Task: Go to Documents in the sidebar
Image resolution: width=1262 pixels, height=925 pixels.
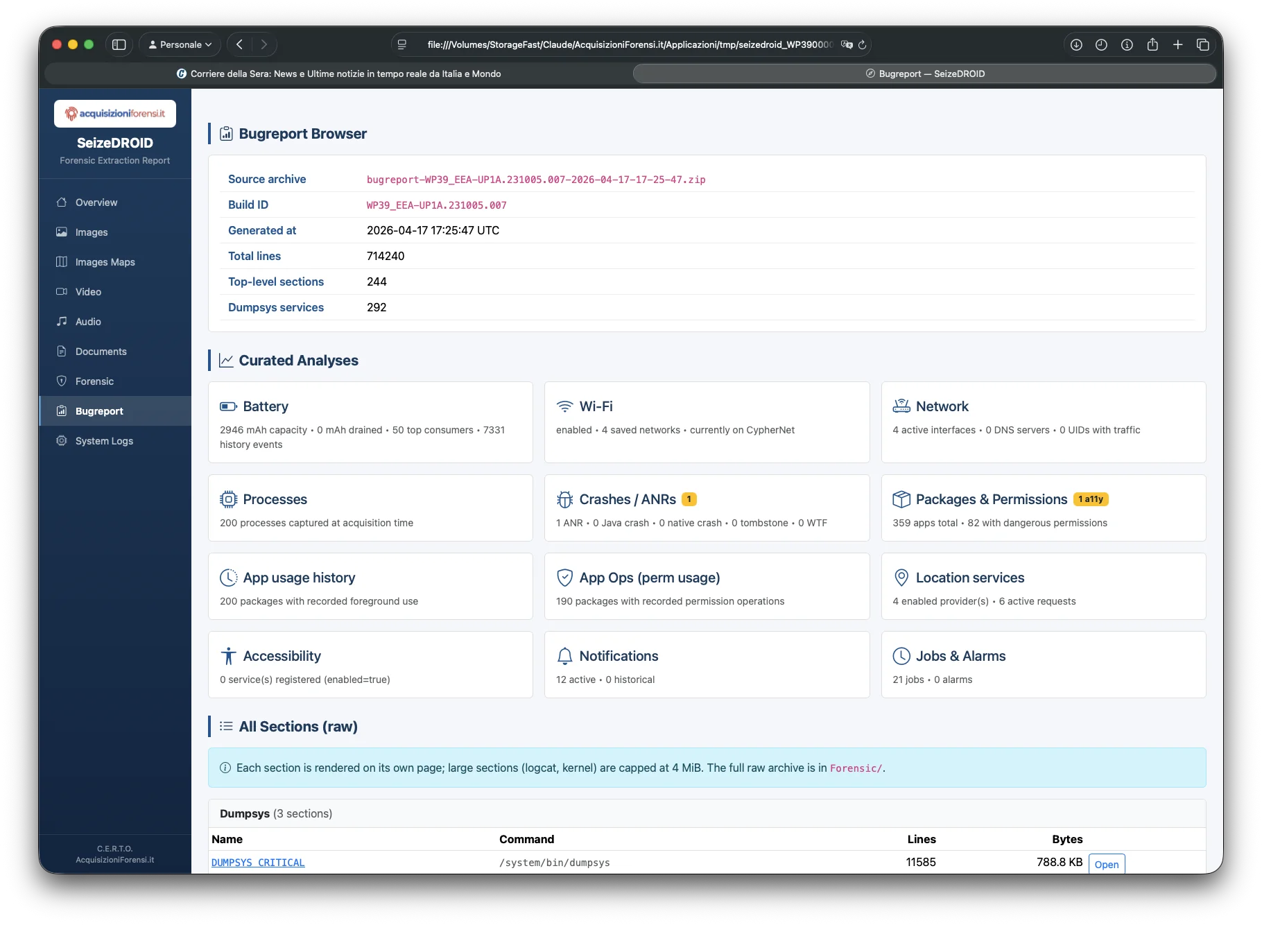Action: tap(101, 352)
